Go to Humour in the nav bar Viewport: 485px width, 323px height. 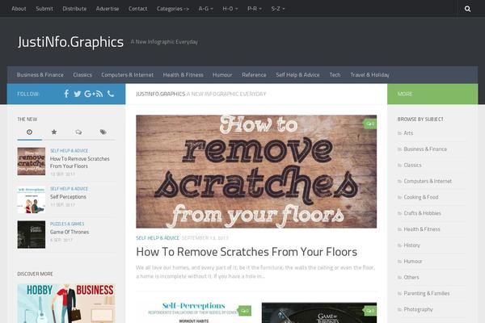222,75
